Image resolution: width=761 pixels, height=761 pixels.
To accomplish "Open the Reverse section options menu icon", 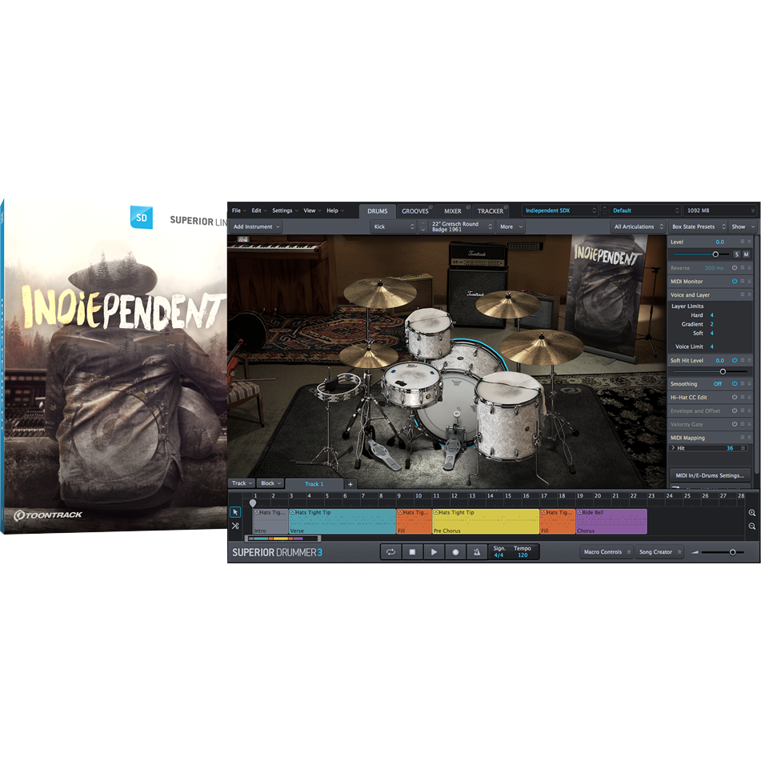I will pyautogui.click(x=742, y=267).
